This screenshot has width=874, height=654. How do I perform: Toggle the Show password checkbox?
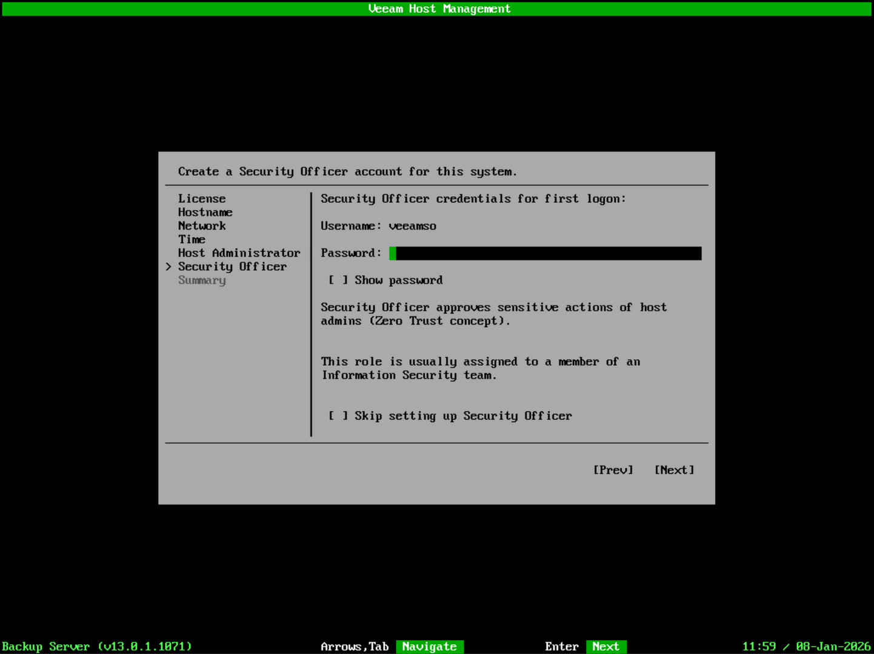(x=338, y=280)
